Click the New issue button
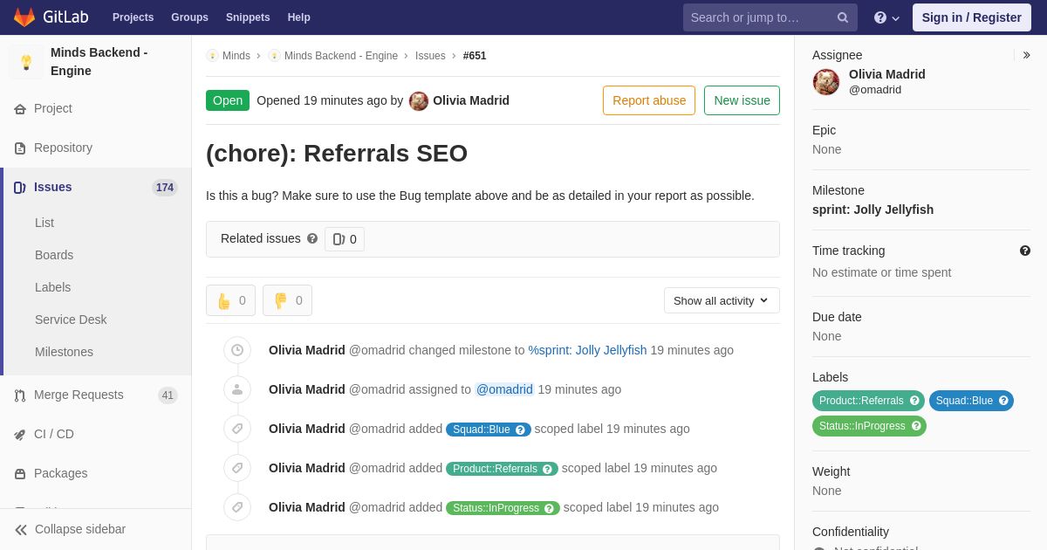Screen dimensions: 1047x550 coord(742,100)
